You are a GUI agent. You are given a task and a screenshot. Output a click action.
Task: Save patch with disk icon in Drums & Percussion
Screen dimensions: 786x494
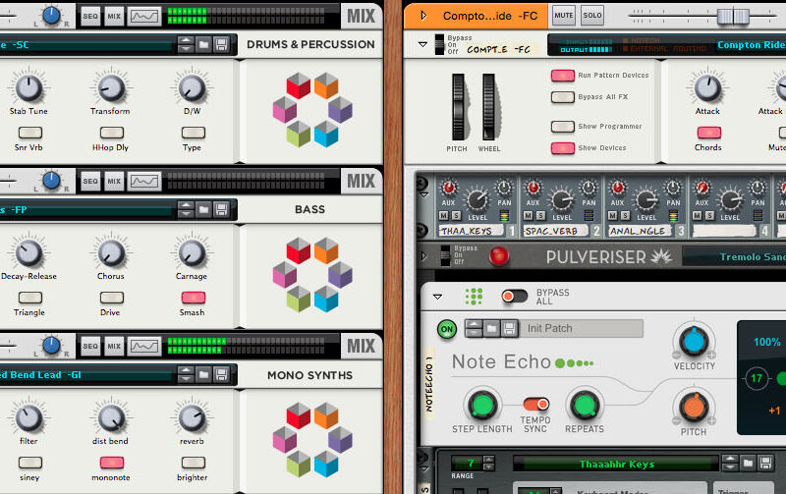pyautogui.click(x=221, y=45)
